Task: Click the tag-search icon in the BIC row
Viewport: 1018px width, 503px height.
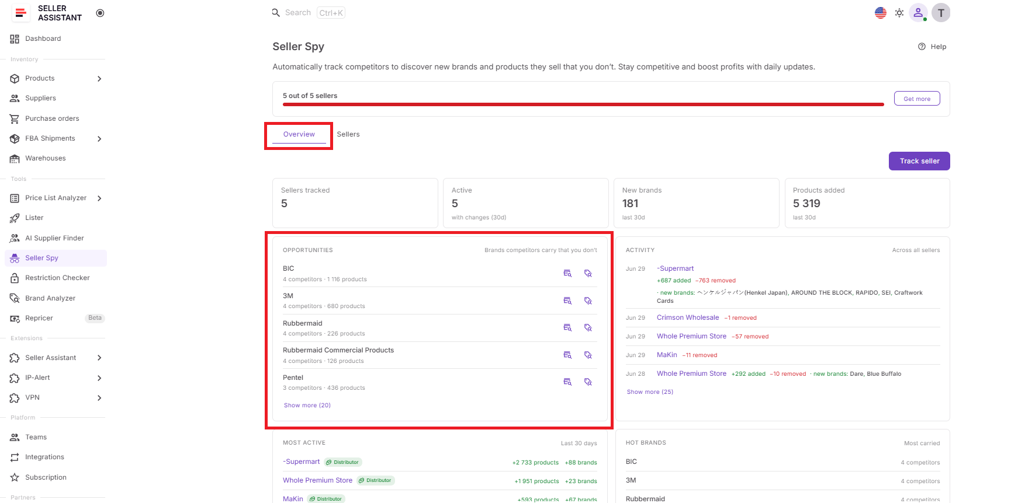Action: [588, 273]
